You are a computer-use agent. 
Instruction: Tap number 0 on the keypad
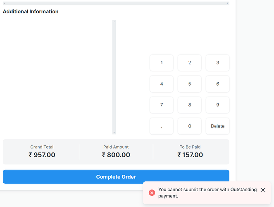190,126
